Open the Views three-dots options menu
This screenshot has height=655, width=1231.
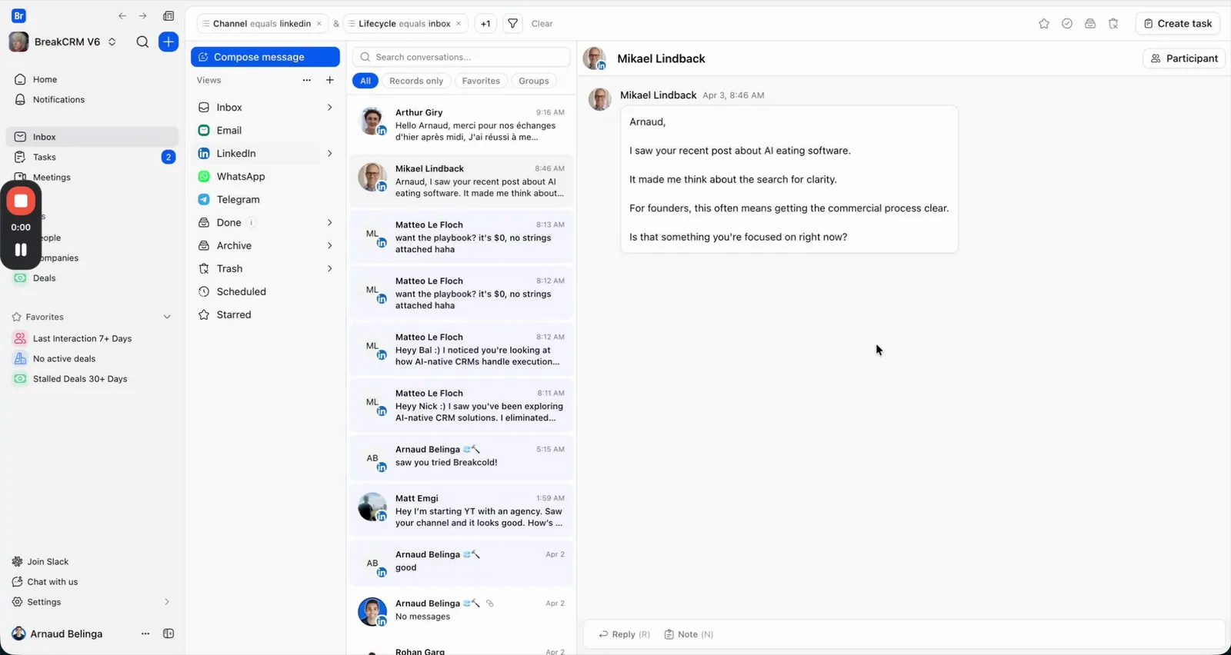307,80
